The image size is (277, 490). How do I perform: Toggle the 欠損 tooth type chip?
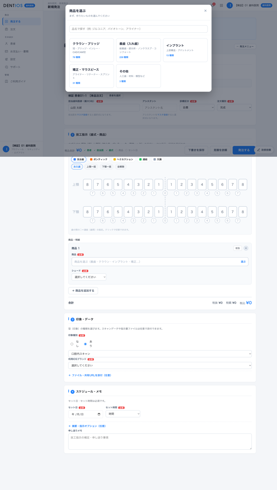pyautogui.click(x=157, y=159)
